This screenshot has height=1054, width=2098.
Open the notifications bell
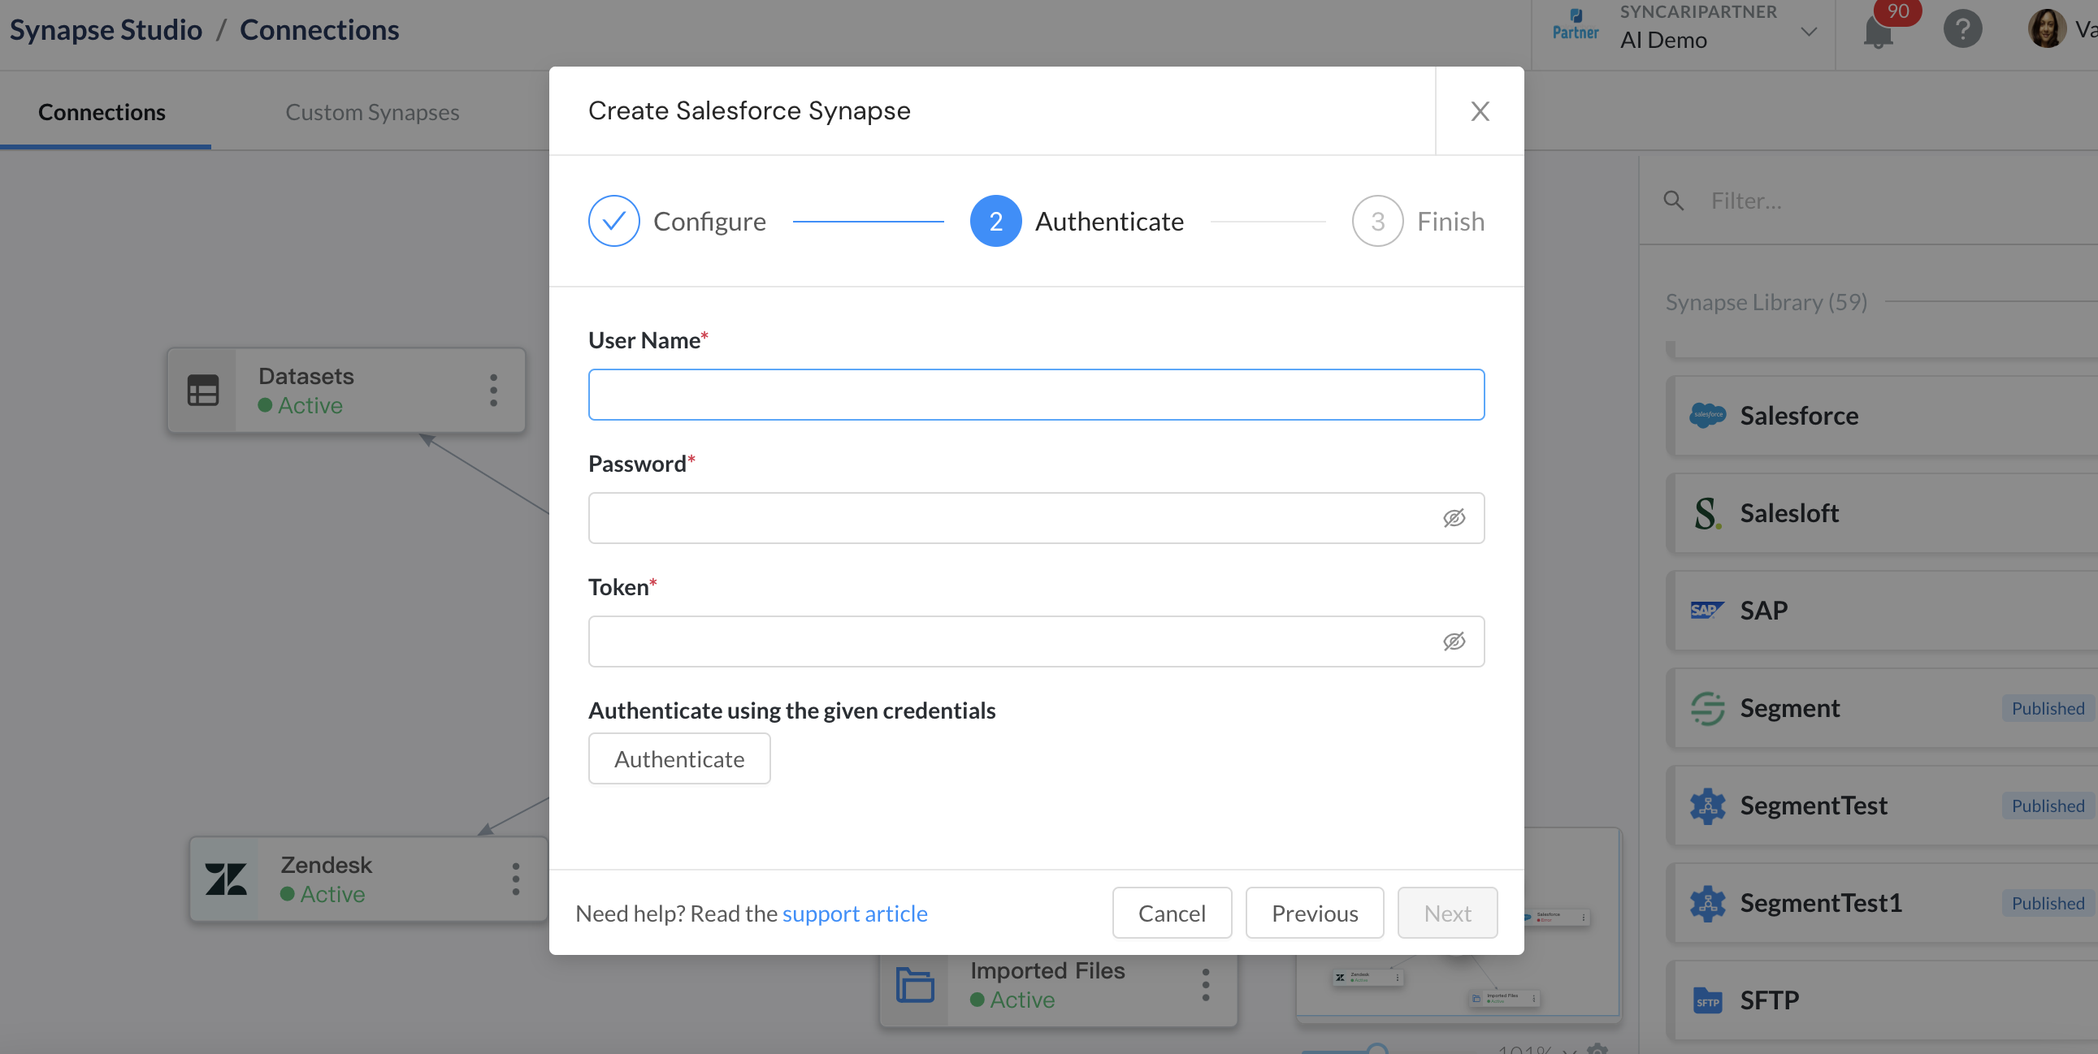pos(1877,31)
